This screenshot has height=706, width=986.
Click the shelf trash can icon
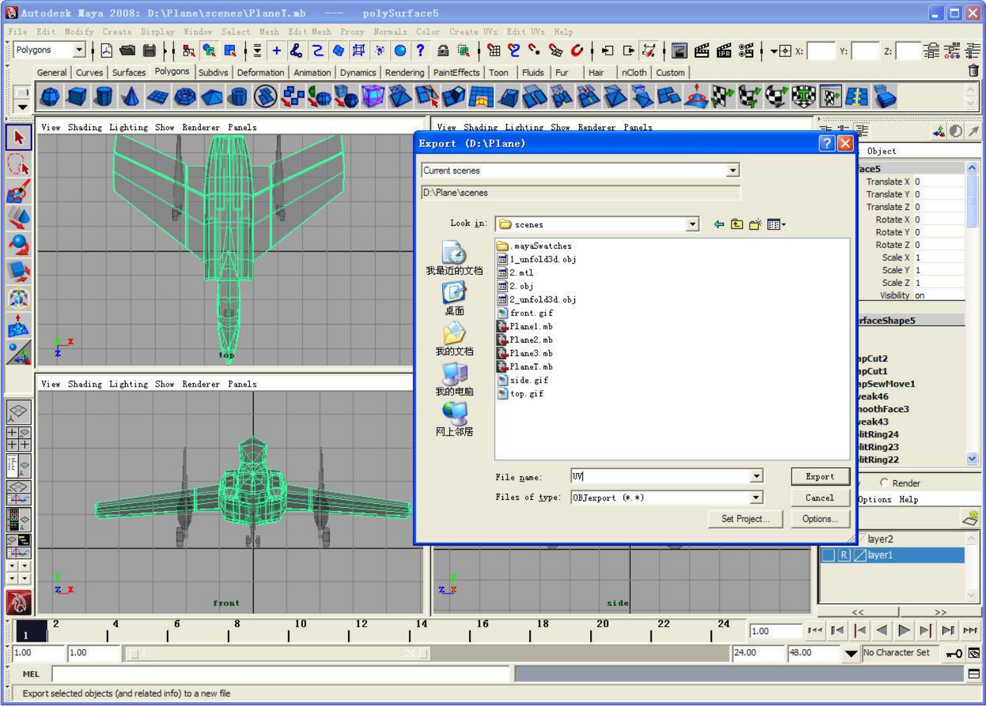(974, 71)
